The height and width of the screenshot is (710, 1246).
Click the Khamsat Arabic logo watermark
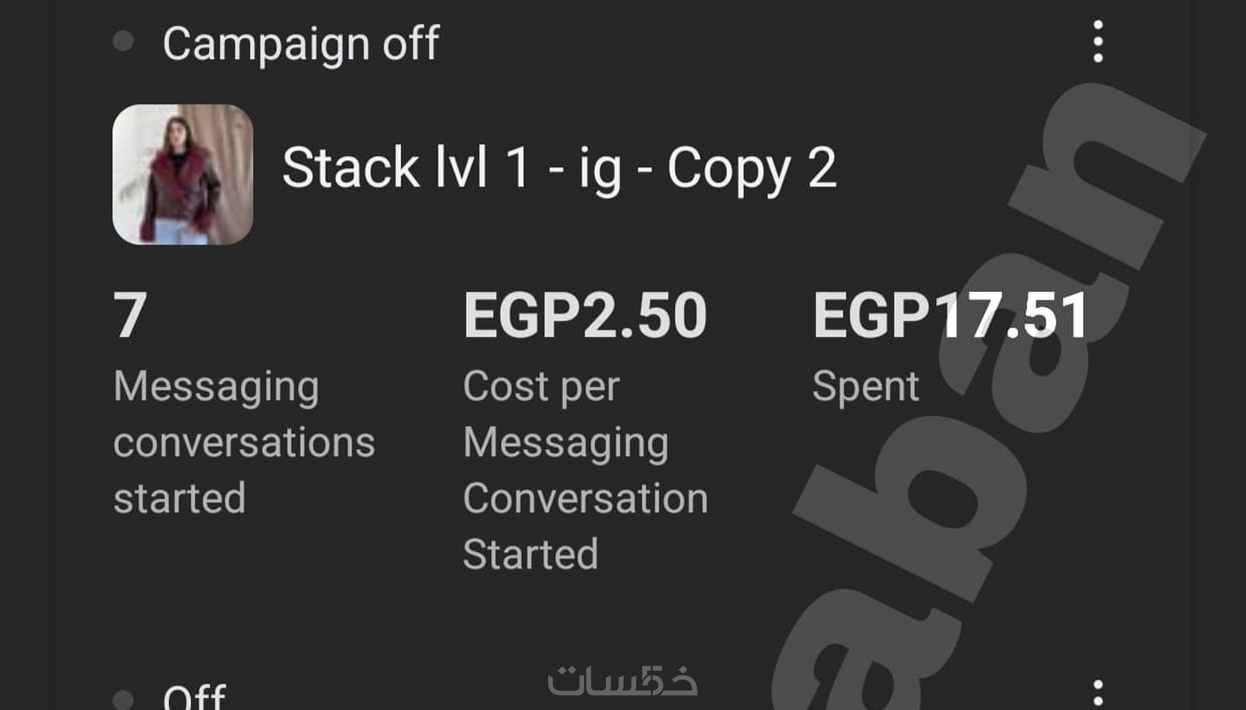point(622,681)
